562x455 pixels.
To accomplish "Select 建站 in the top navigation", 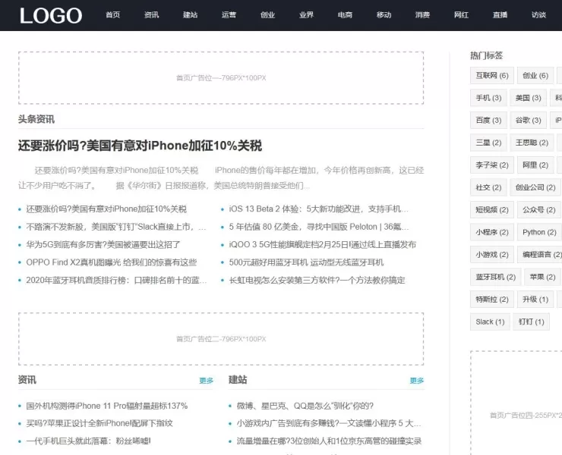I will (x=190, y=15).
